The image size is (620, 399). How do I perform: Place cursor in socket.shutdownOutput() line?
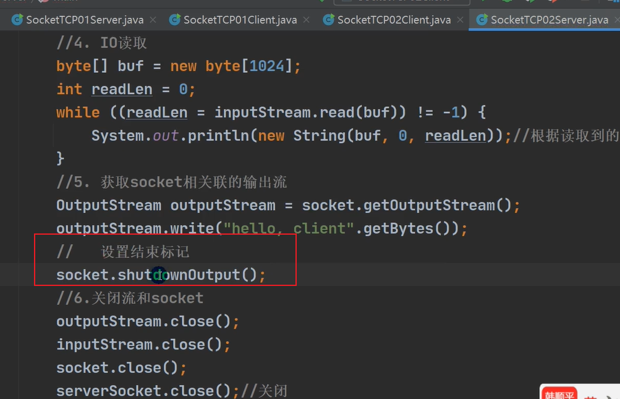click(161, 275)
